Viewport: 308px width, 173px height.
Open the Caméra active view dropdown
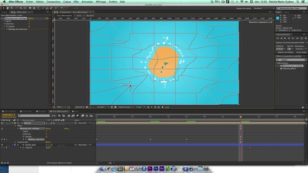[126, 107]
